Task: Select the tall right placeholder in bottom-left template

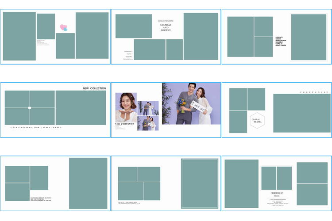Action: pos(88,183)
